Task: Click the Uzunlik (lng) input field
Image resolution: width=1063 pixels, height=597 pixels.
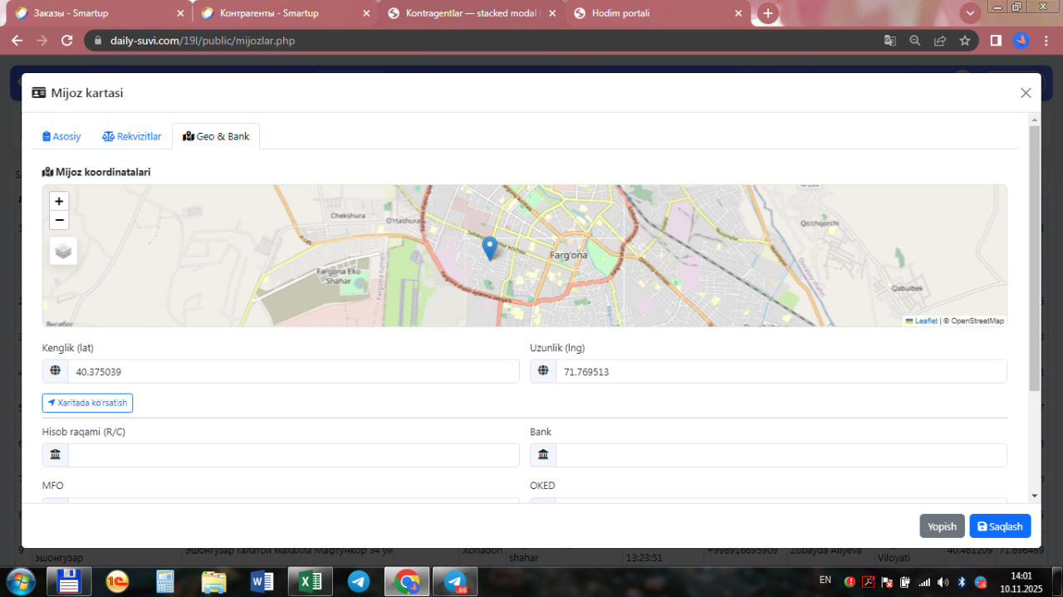Action: tap(781, 372)
